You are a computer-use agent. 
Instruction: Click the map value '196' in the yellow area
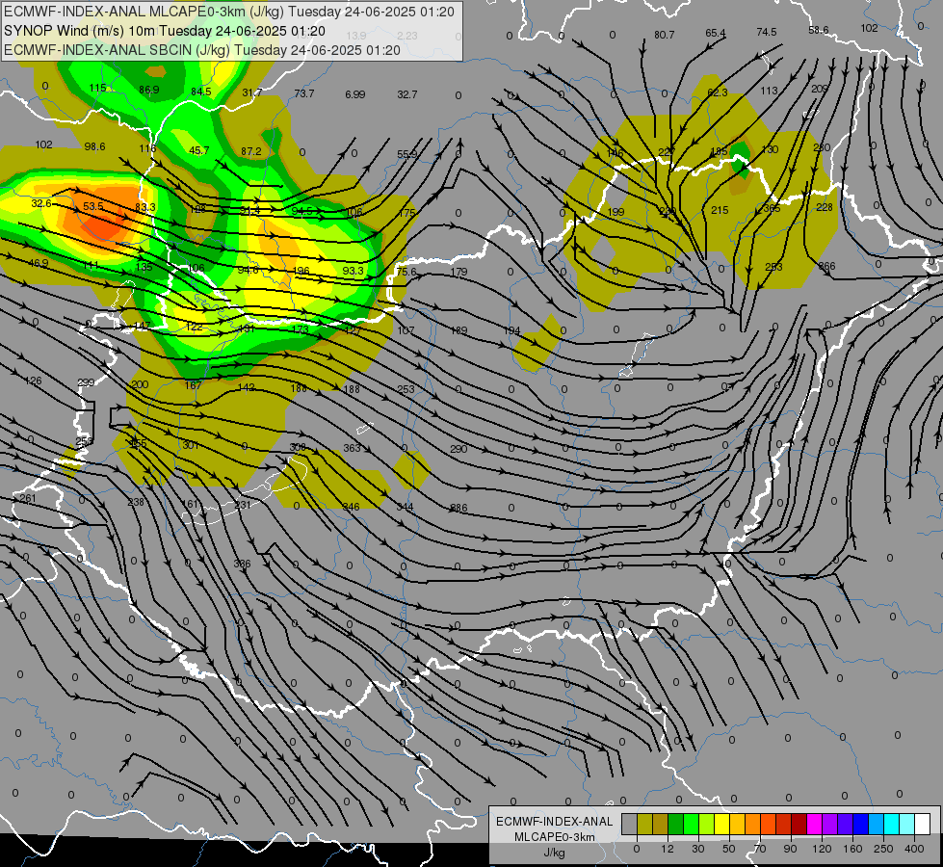point(301,272)
